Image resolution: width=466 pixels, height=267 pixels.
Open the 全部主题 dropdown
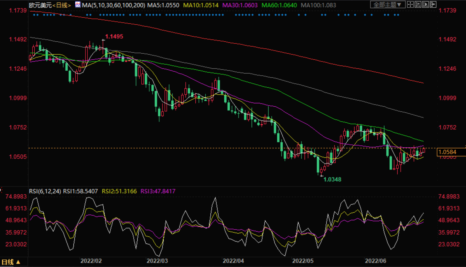click(387, 5)
